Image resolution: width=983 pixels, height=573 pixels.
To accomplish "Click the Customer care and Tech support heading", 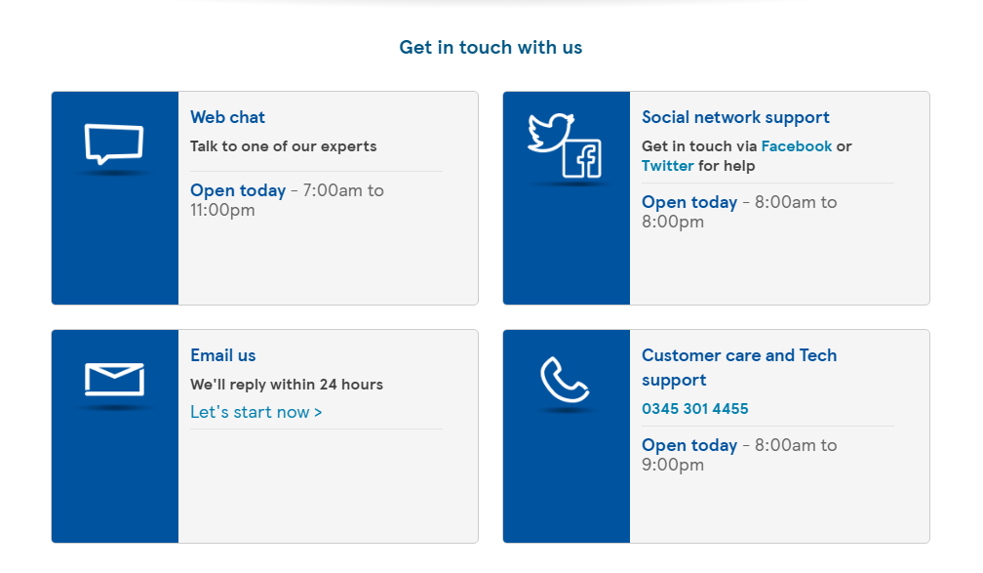I will [739, 367].
